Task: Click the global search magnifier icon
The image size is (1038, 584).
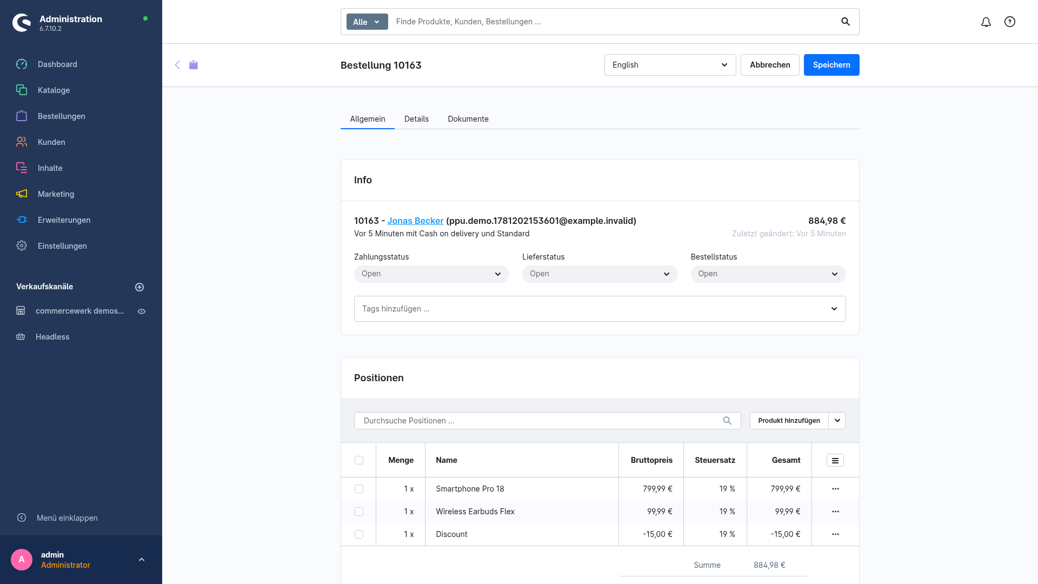Action: [x=846, y=22]
